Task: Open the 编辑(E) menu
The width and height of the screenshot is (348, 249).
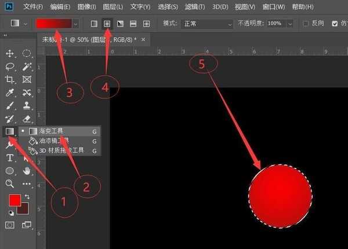Action: click(x=60, y=7)
